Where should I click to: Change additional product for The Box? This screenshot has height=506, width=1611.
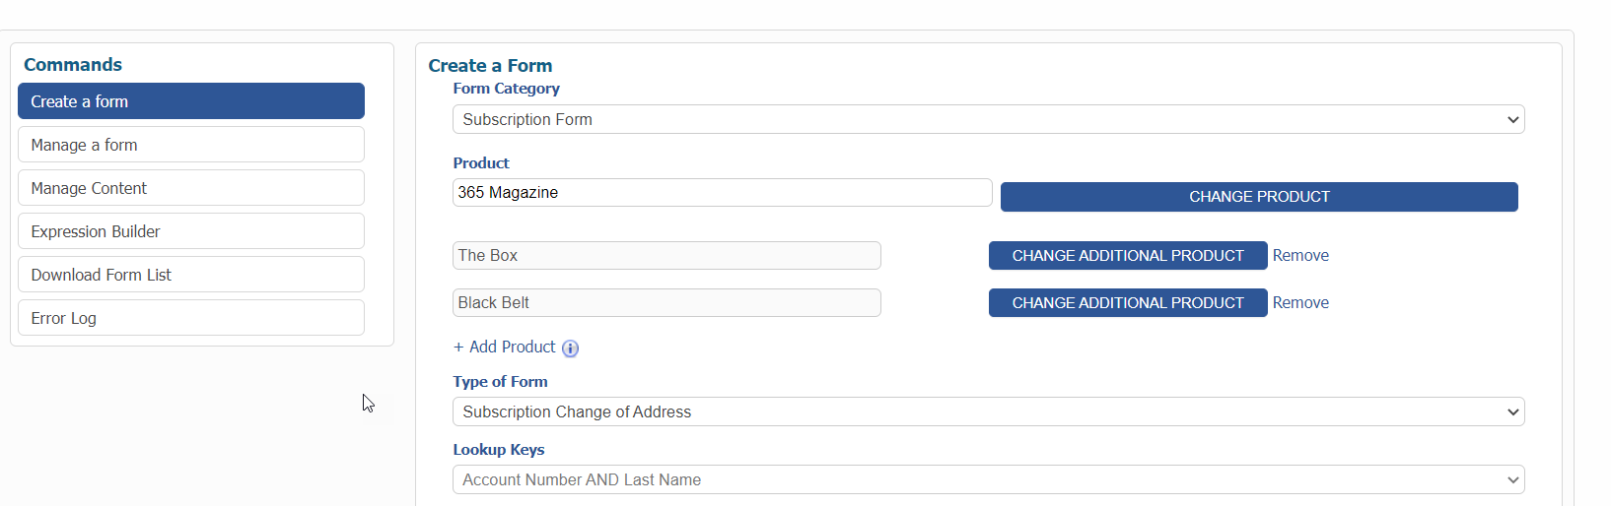pos(1127,256)
